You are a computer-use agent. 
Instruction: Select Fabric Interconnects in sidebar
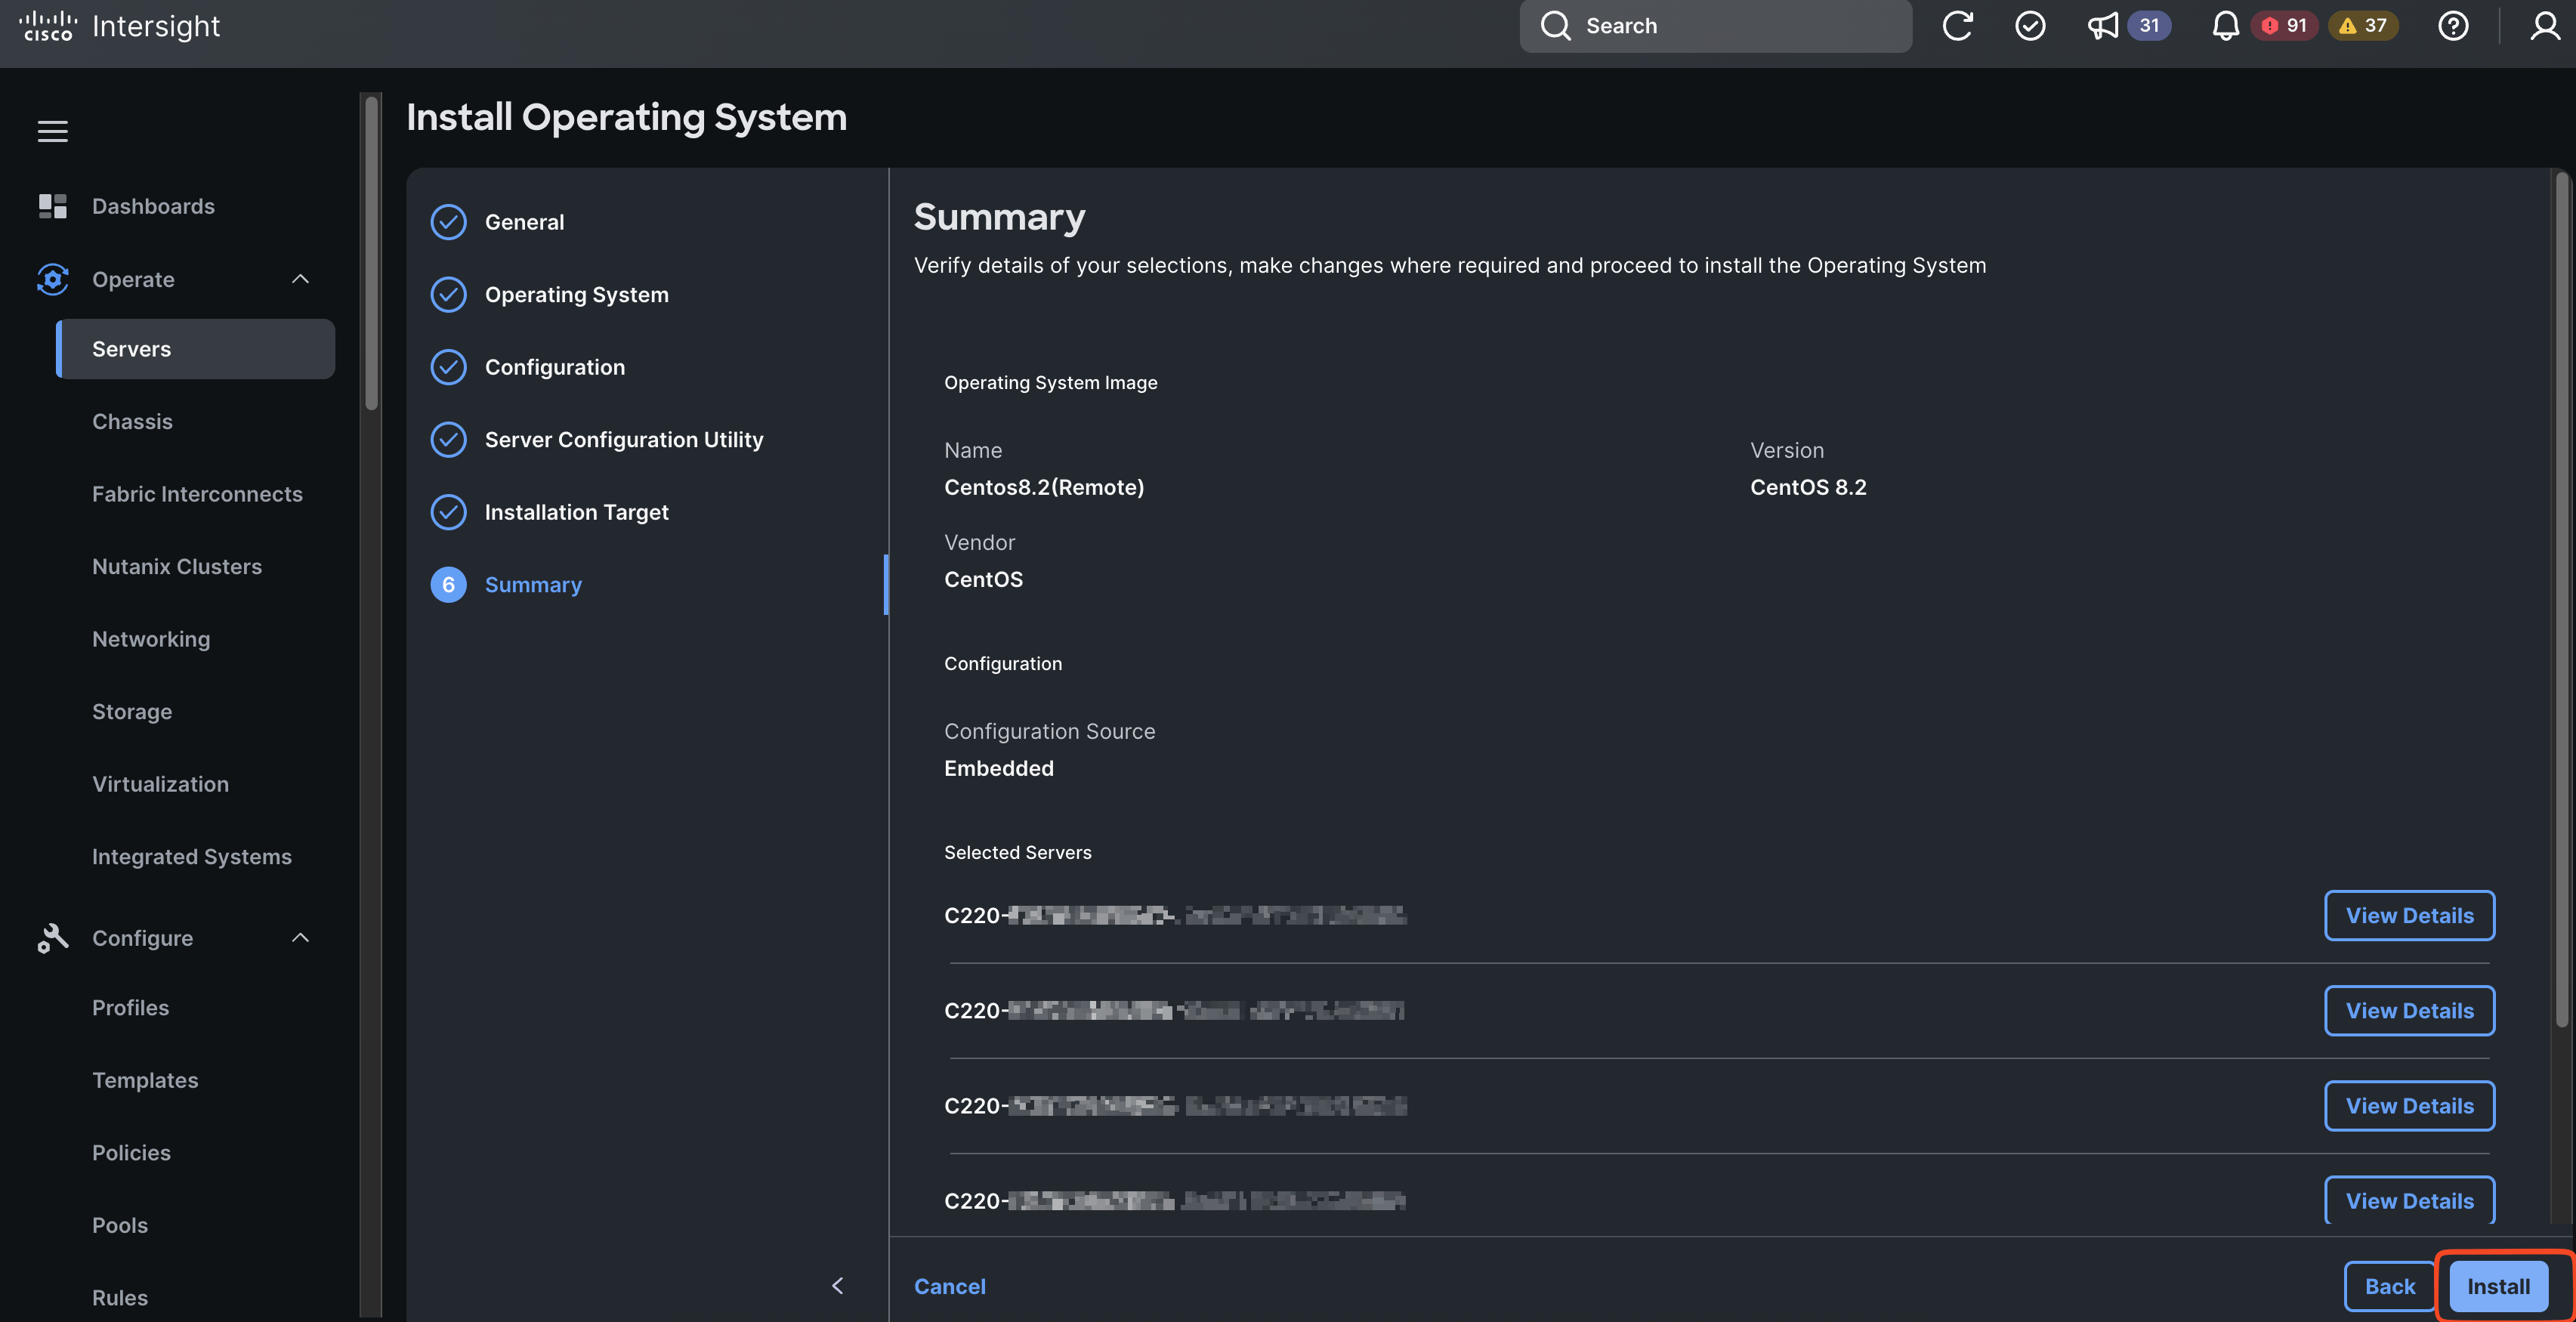click(197, 494)
